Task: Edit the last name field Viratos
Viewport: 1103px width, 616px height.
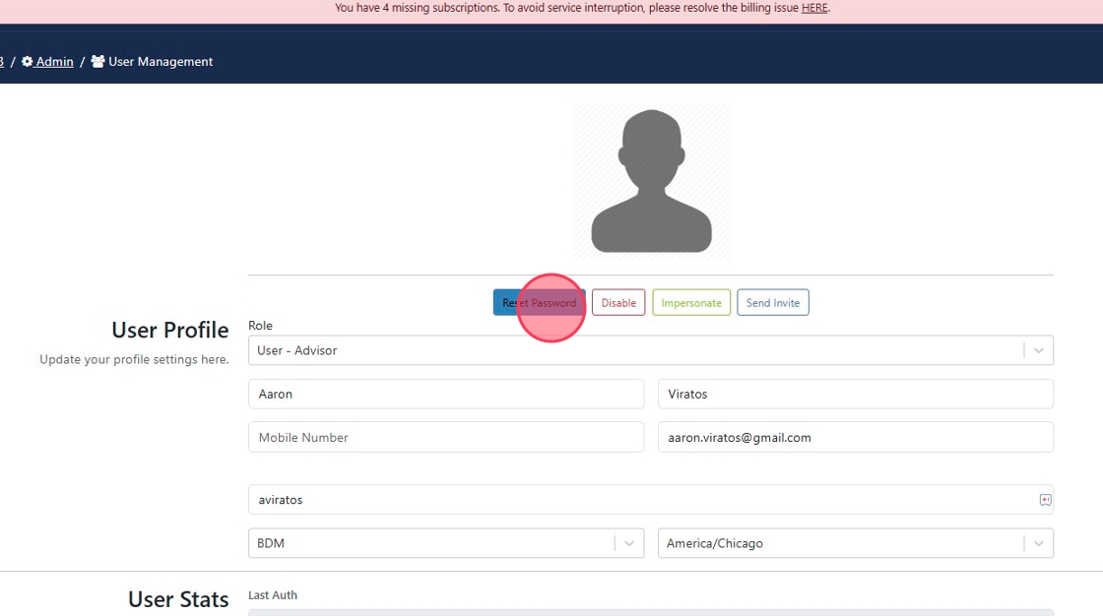Action: click(856, 394)
